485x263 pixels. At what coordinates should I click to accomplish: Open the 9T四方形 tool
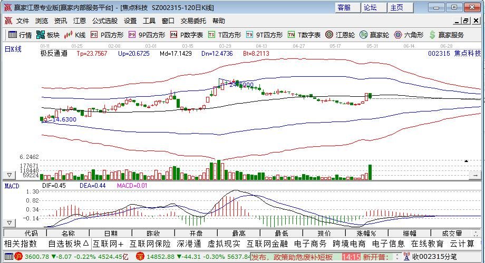click(264, 35)
